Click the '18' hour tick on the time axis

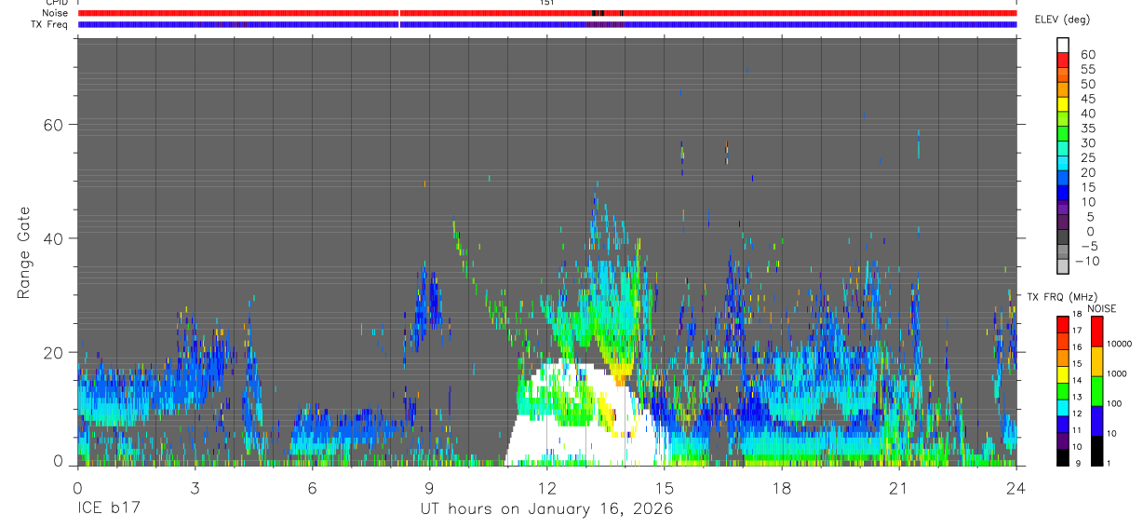tap(781, 488)
